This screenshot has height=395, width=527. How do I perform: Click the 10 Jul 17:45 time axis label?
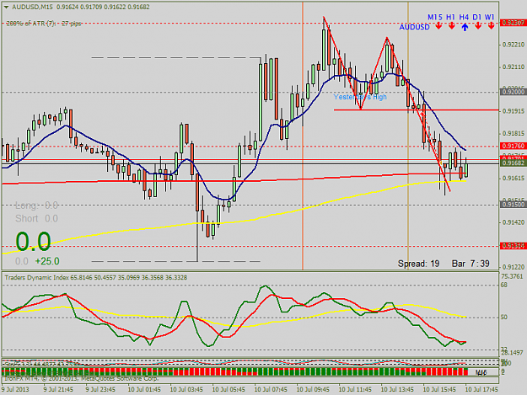click(x=481, y=390)
